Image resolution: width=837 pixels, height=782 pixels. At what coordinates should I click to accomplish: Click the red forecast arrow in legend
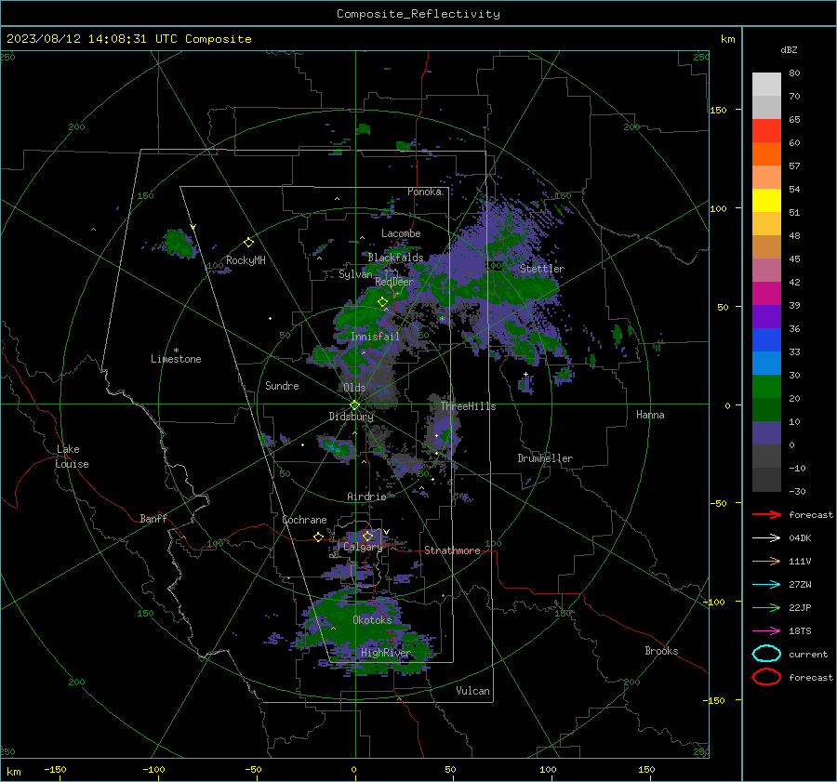(766, 514)
